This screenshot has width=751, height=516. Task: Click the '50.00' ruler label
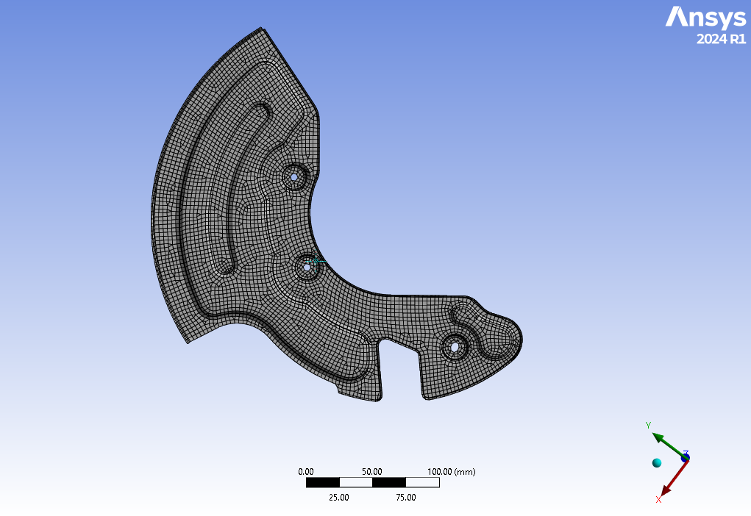(371, 471)
